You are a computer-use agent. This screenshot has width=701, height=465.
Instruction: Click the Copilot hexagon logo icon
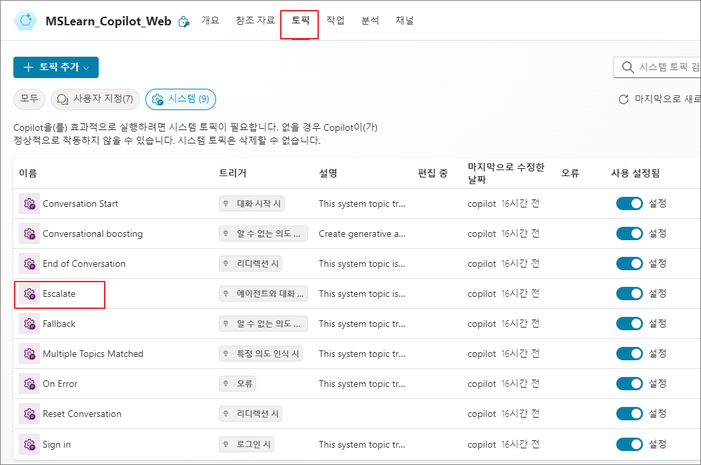(25, 20)
